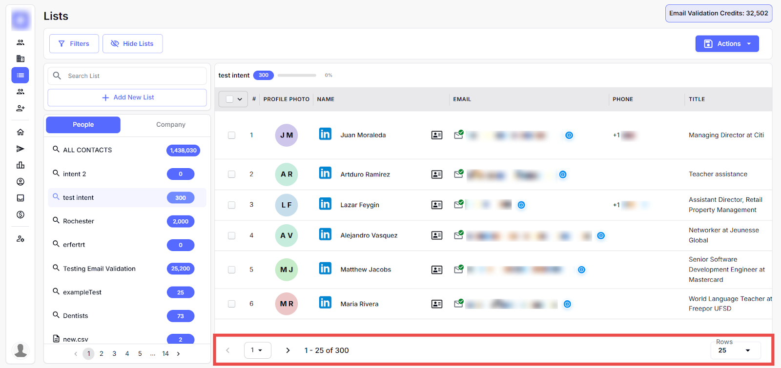781x368 pixels.
Task: Expand the Actions dropdown menu
Action: pos(727,44)
